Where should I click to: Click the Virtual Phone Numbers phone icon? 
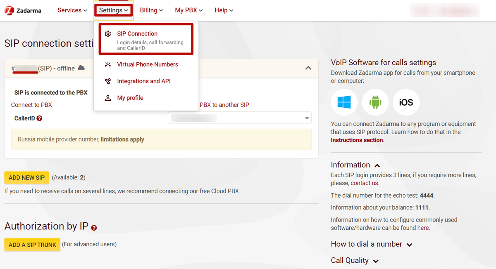click(108, 64)
